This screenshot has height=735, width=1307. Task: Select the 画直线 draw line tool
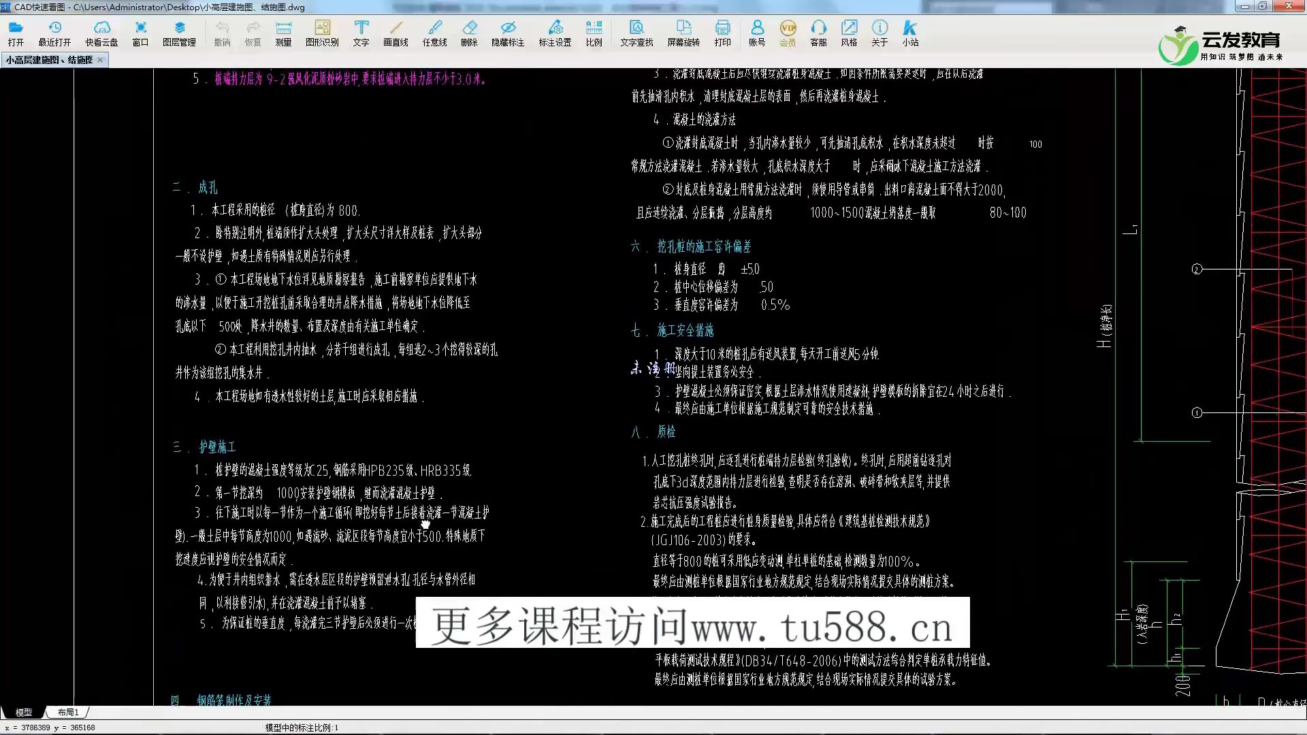(396, 32)
